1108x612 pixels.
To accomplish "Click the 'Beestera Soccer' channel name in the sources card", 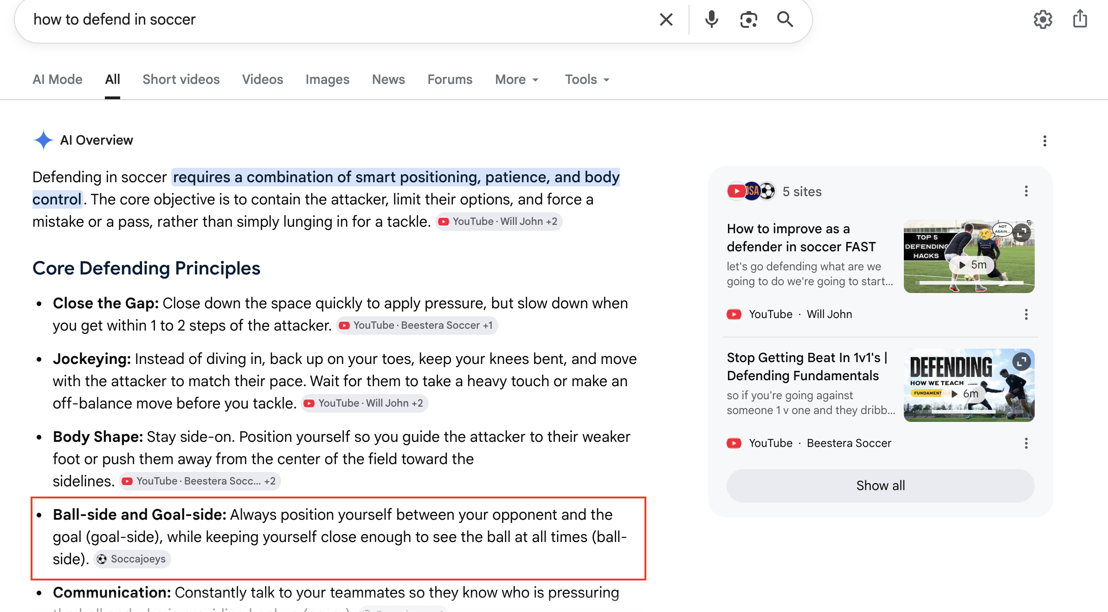I will coord(849,443).
